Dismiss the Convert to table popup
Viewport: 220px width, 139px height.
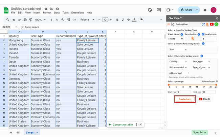(x=141, y=125)
